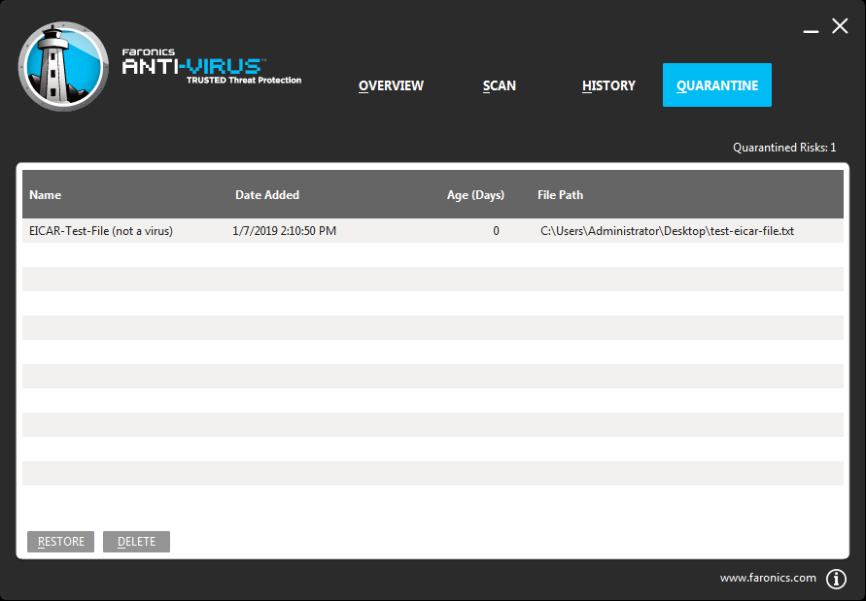
Task: Click the File Path column header
Action: tap(560, 195)
